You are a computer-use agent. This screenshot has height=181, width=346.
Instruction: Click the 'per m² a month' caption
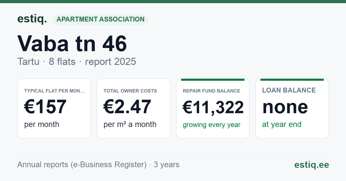[130, 124]
